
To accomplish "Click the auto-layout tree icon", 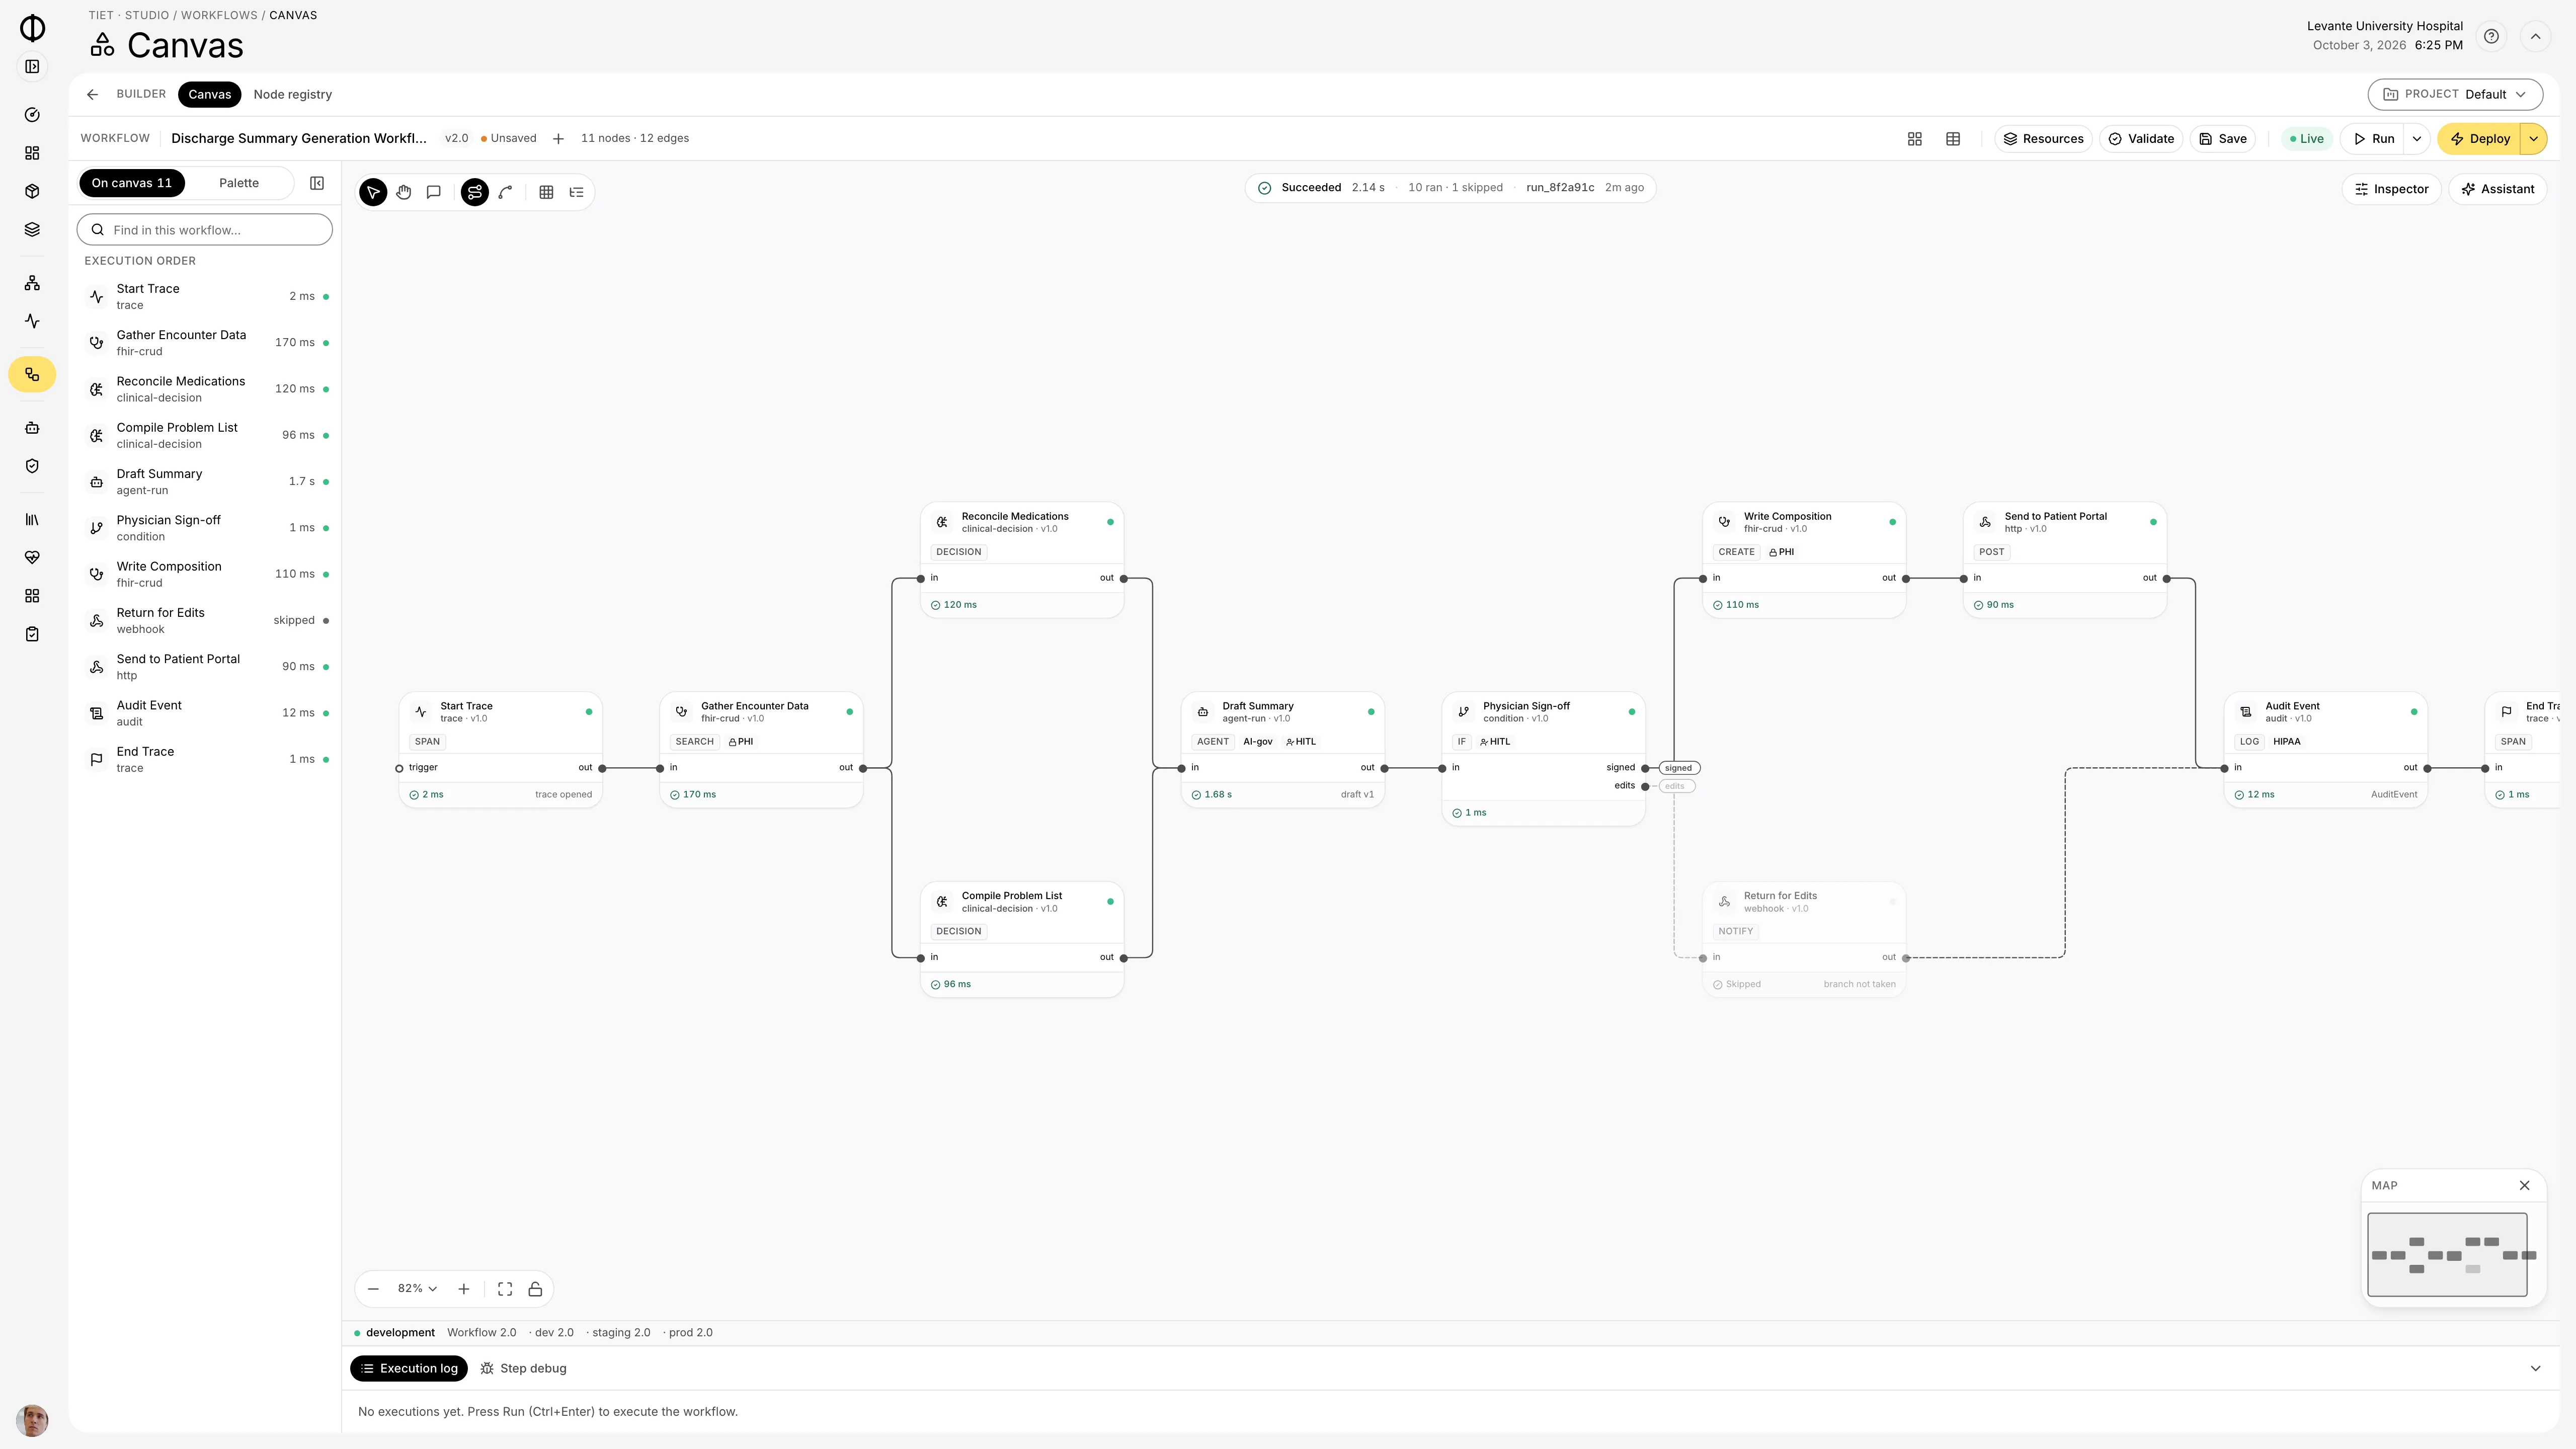I will pyautogui.click(x=577, y=192).
